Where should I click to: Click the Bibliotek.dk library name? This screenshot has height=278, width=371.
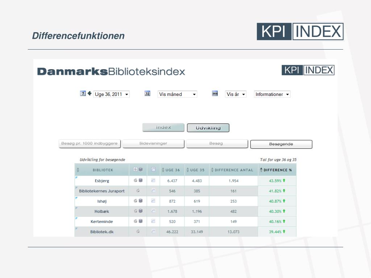(x=102, y=232)
